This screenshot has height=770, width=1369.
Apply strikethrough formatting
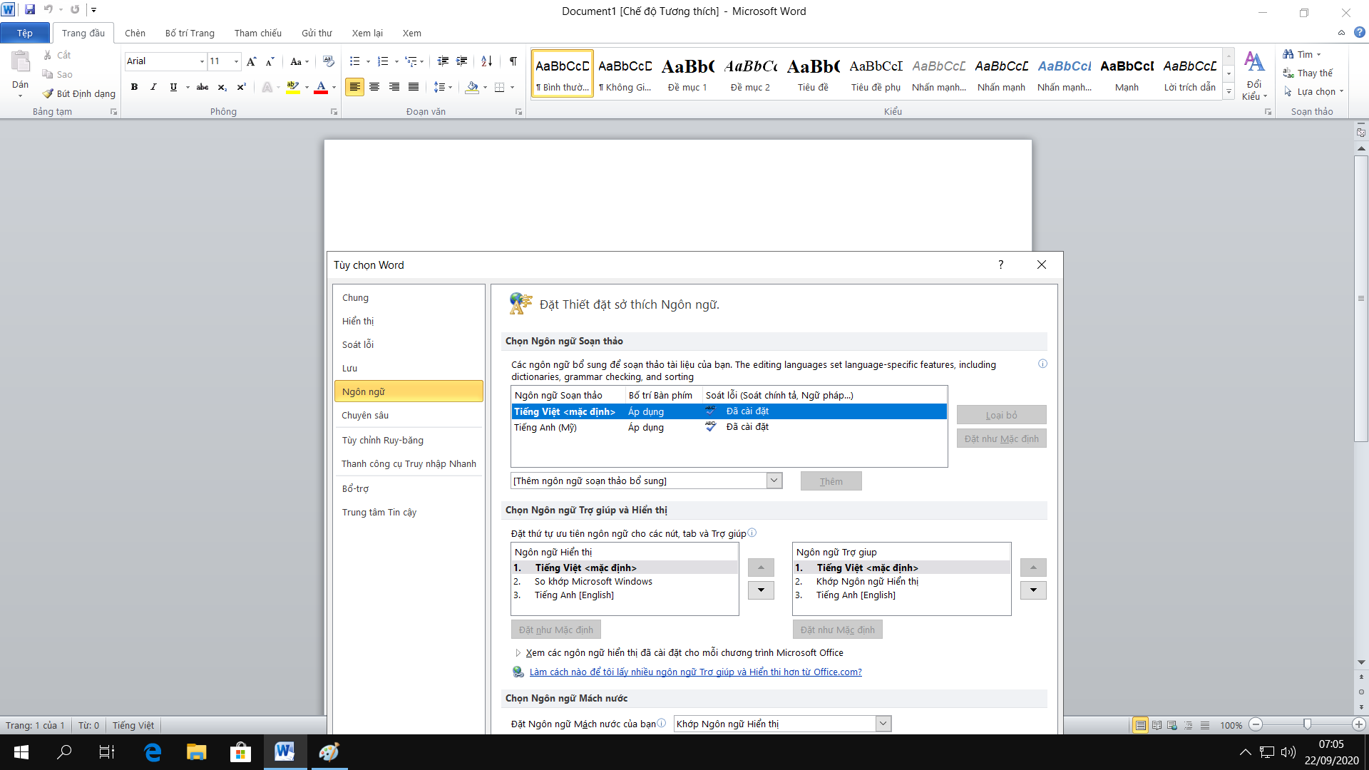(x=202, y=87)
